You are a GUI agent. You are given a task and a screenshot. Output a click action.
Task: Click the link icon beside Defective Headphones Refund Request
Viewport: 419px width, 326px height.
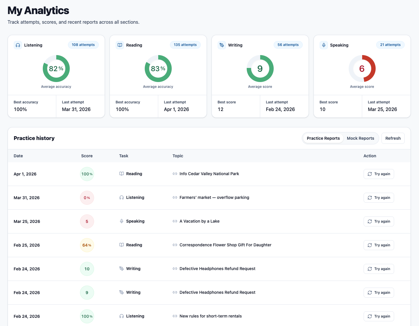(x=175, y=269)
